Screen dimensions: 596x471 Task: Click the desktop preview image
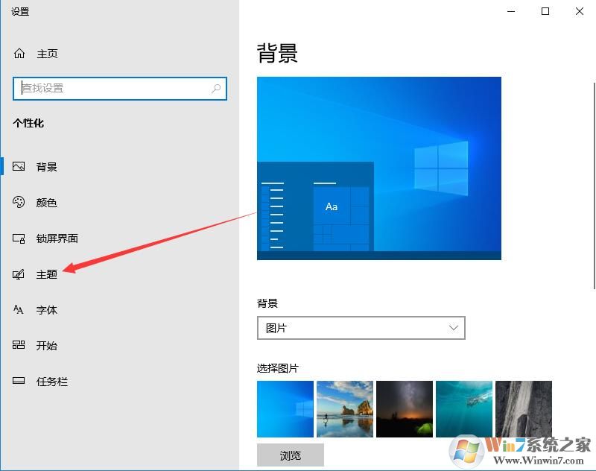379,168
